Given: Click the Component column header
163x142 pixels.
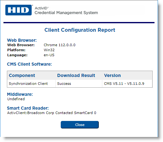Looking at the screenshot, I should [22, 75].
